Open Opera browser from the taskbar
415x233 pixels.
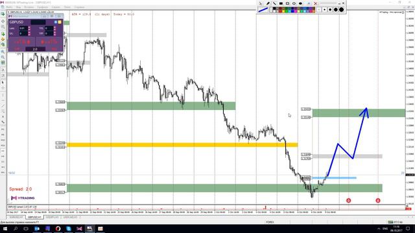pos(58,228)
